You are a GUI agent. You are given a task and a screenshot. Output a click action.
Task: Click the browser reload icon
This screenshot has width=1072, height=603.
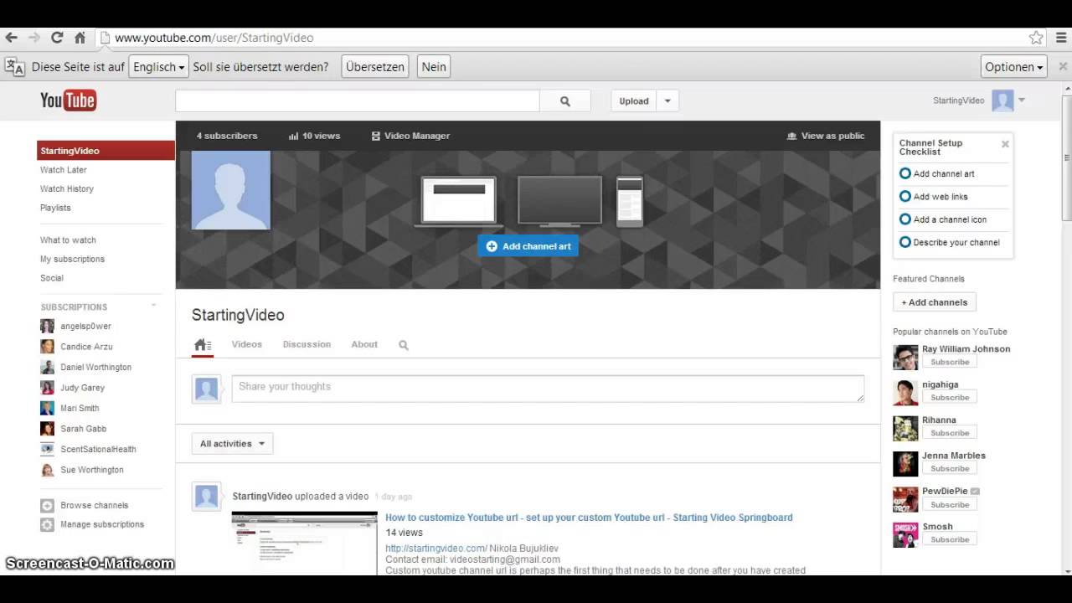pyautogui.click(x=57, y=37)
